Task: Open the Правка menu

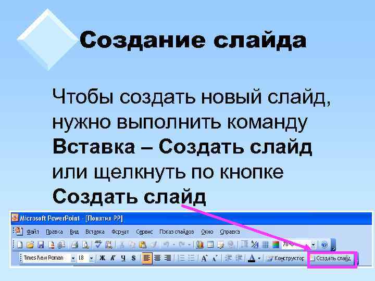Action: tap(54, 232)
